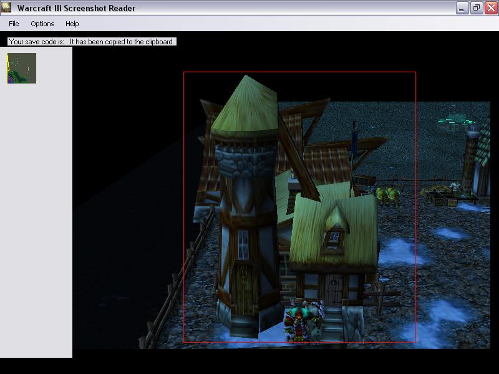Click the tower's conical thatched roof
499x374 pixels.
coord(245,106)
